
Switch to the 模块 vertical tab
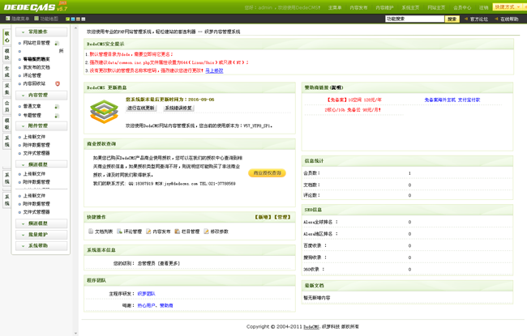7,54
